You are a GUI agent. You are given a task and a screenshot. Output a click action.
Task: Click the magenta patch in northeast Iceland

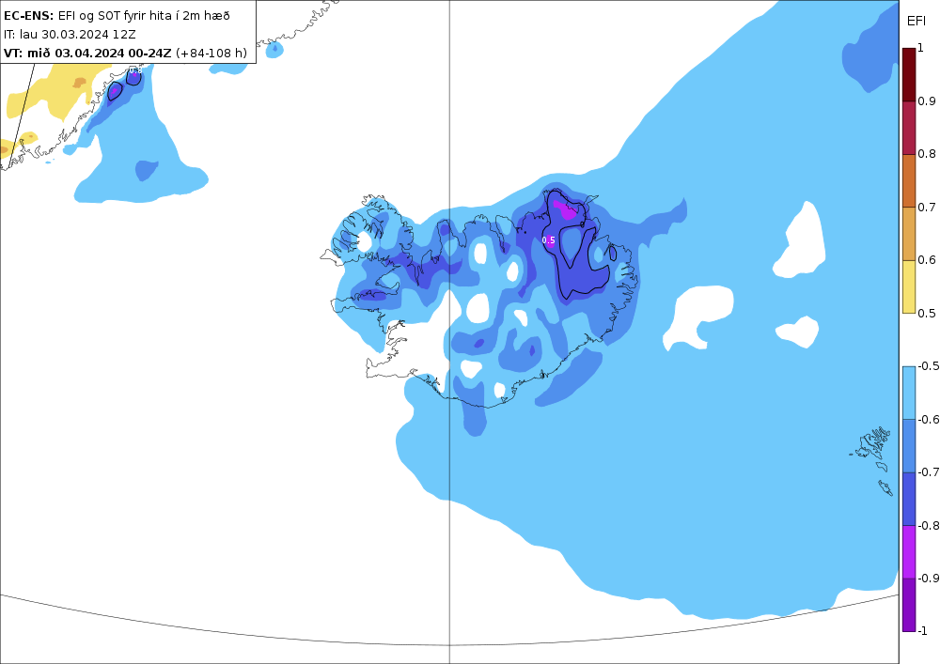[565, 210]
